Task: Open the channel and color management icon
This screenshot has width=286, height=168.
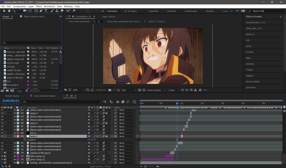Action: tap(119, 90)
